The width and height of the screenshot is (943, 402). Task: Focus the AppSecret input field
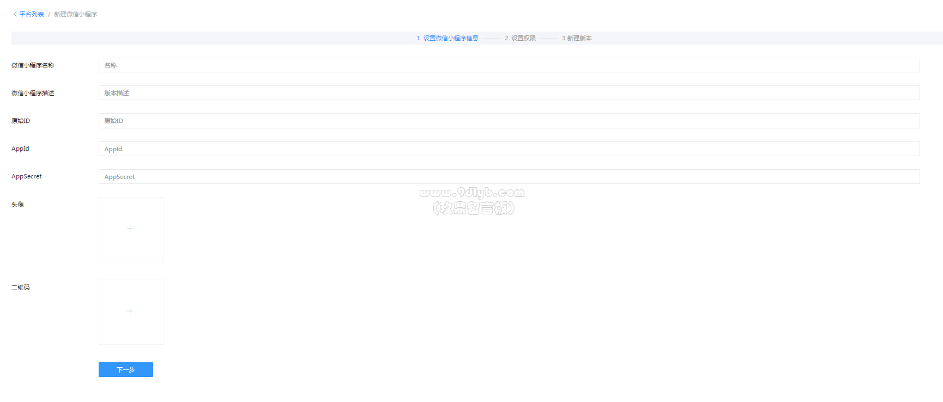coord(509,177)
